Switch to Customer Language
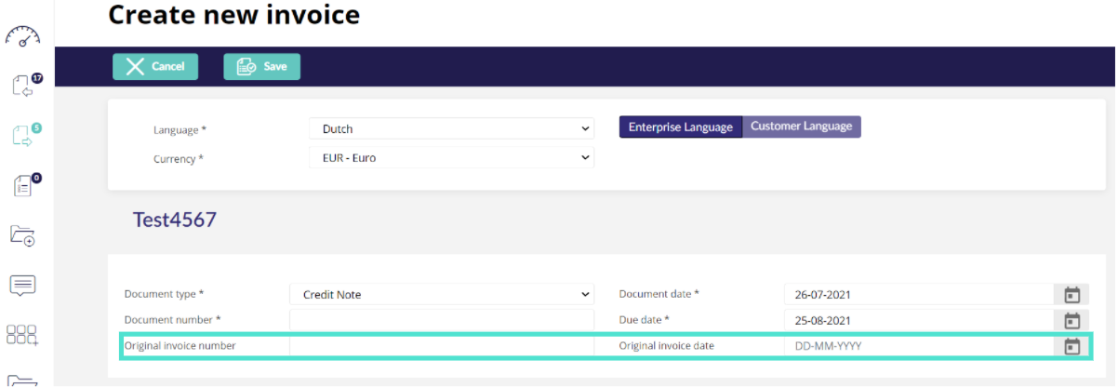1118x387 pixels. click(x=802, y=127)
